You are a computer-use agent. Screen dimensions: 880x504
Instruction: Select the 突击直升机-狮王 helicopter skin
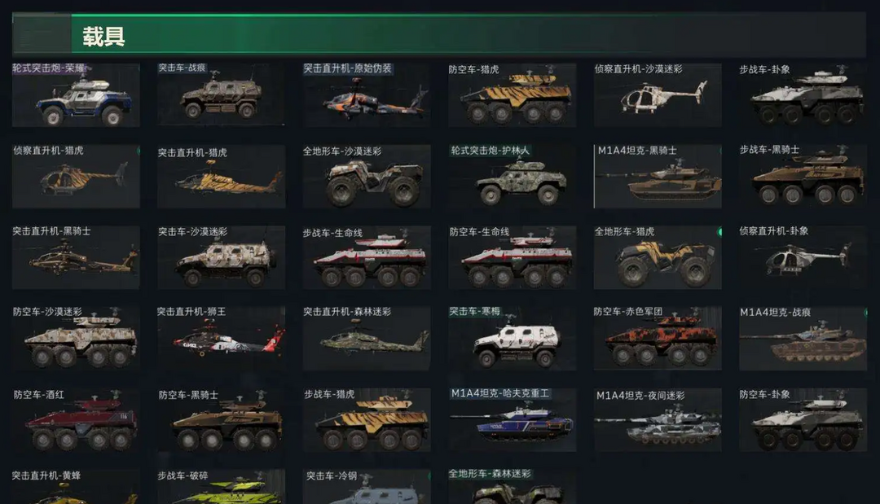(x=221, y=338)
